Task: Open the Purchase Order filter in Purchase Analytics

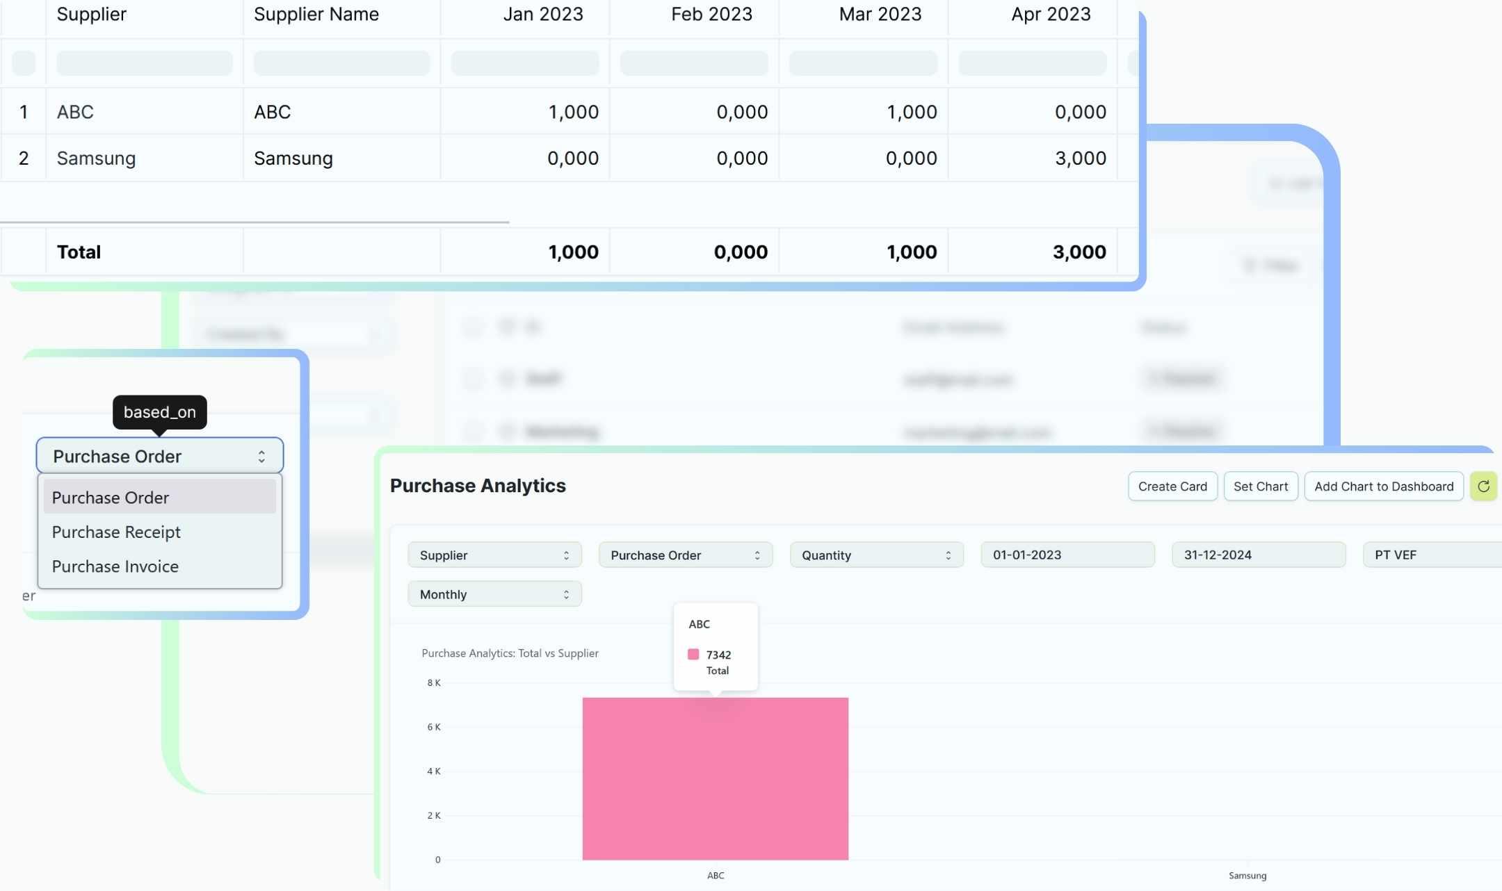Action: (x=685, y=555)
